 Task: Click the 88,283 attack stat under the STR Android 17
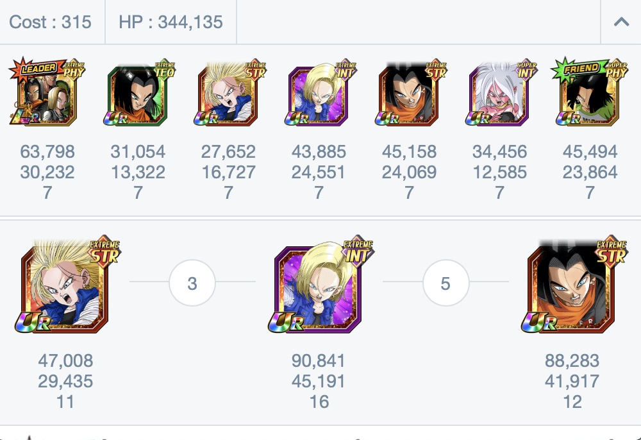tap(572, 360)
